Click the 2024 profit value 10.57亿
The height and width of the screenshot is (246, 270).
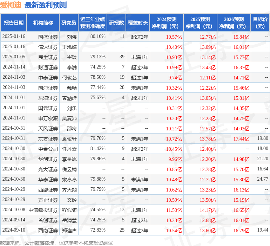174,37
